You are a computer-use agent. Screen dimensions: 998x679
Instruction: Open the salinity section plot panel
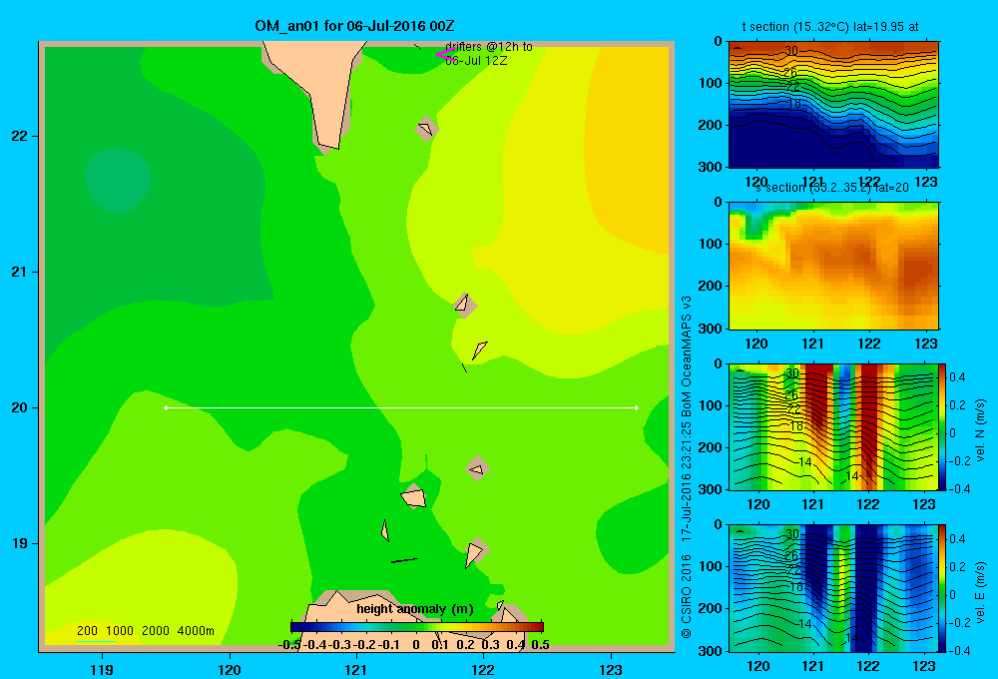pos(833,265)
